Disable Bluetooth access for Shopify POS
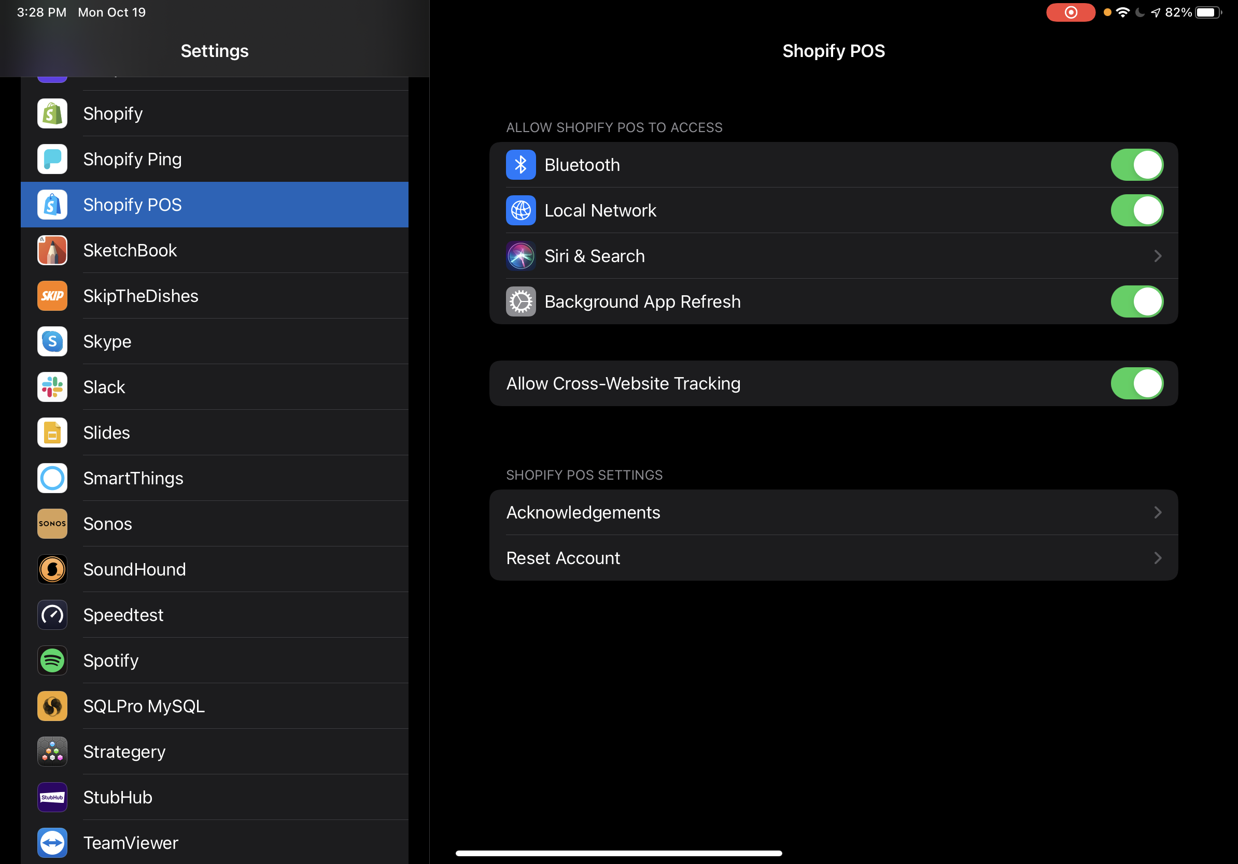Viewport: 1238px width, 864px height. [x=1137, y=165]
